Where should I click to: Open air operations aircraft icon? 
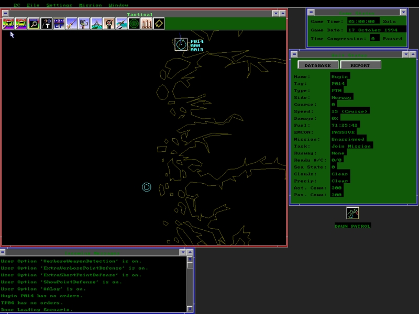(x=122, y=24)
